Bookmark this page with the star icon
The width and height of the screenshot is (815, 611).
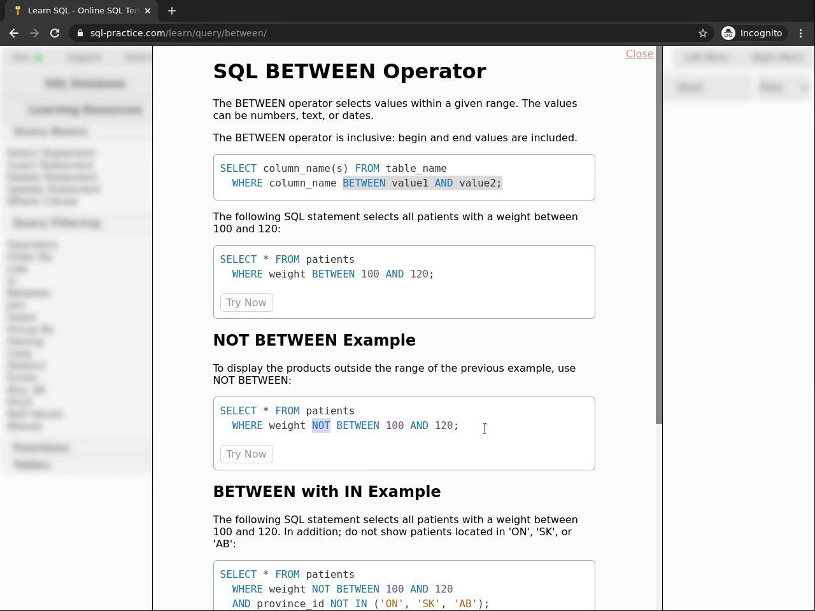coord(703,33)
